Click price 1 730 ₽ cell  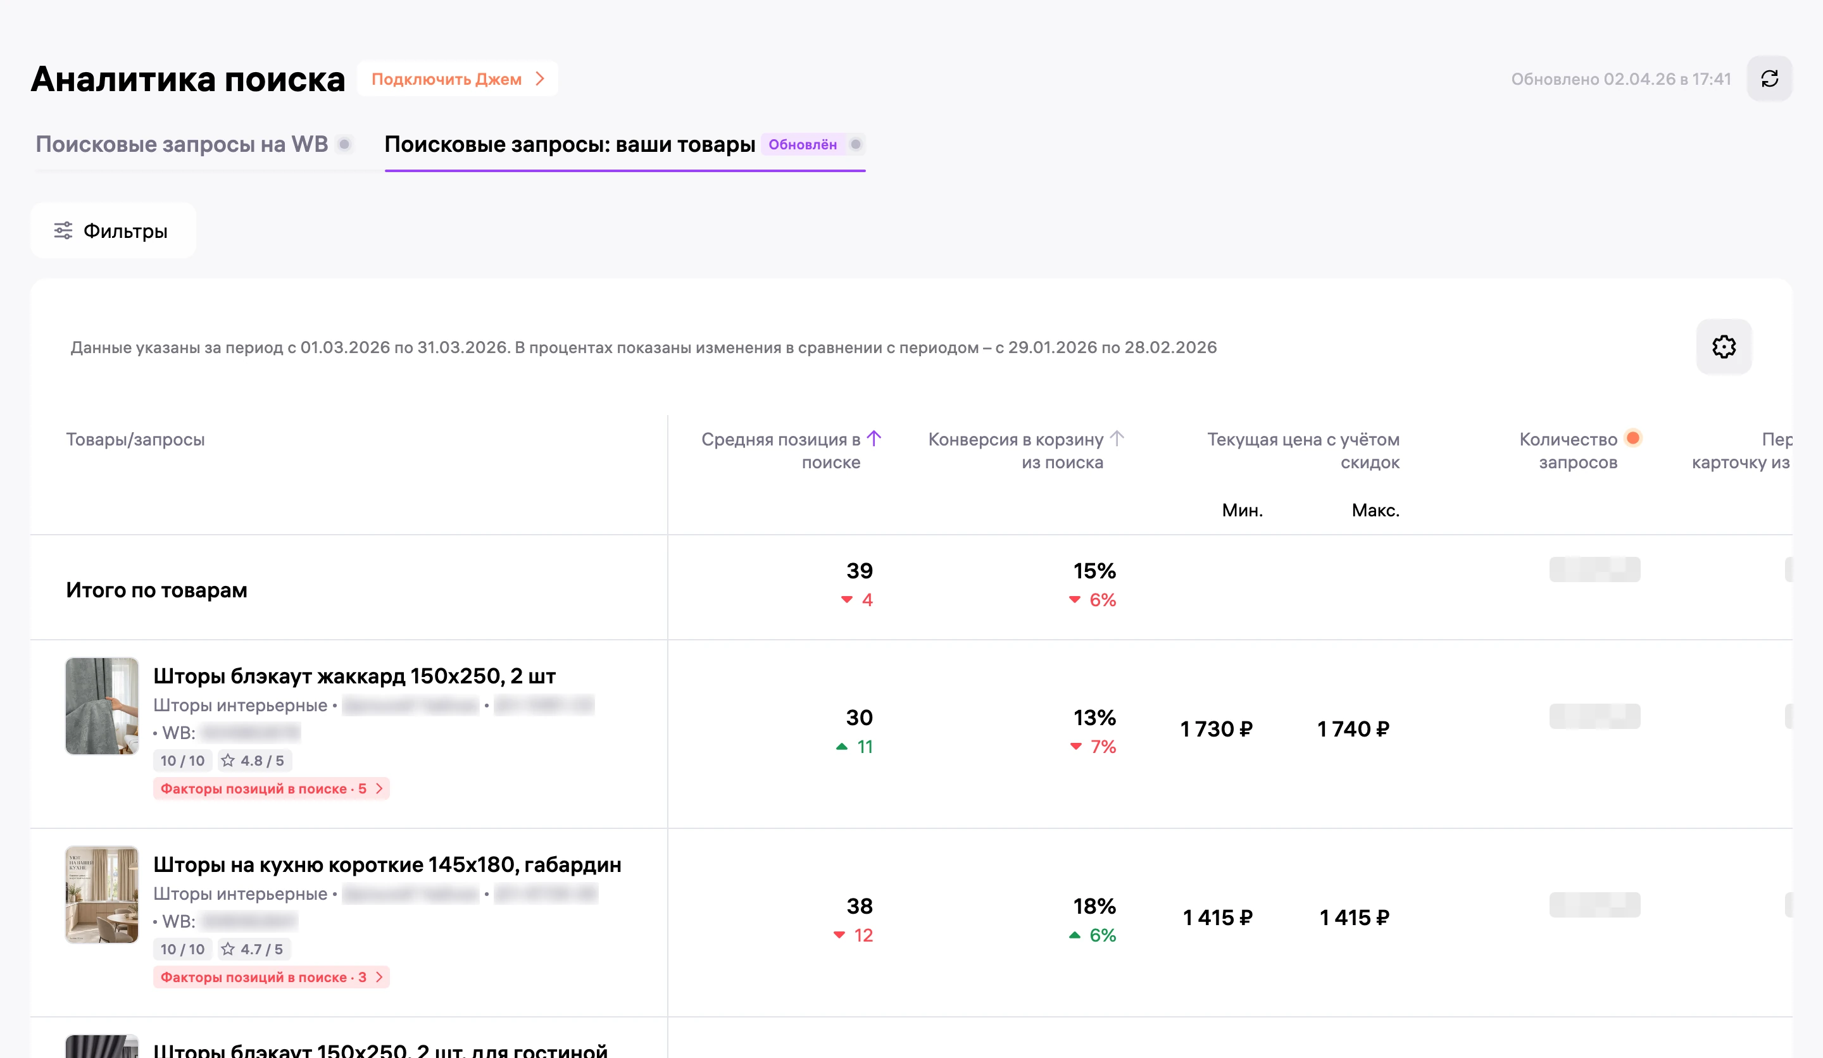click(x=1216, y=729)
